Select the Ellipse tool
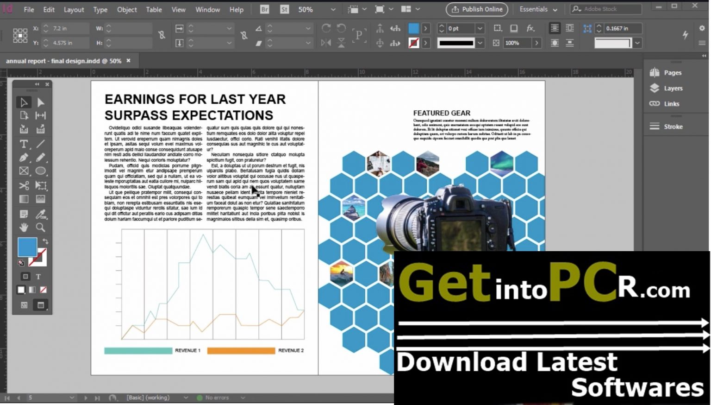This screenshot has width=711, height=405. (x=41, y=171)
